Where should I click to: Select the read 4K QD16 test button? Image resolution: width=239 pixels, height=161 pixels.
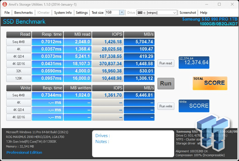(x=19, y=64)
